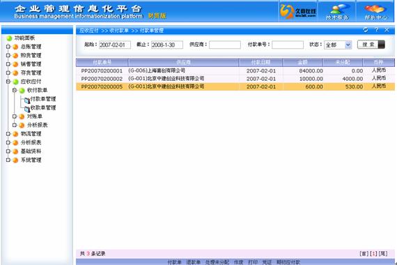
Task: Sort by the 付款日期 column header
Action: coord(260,62)
